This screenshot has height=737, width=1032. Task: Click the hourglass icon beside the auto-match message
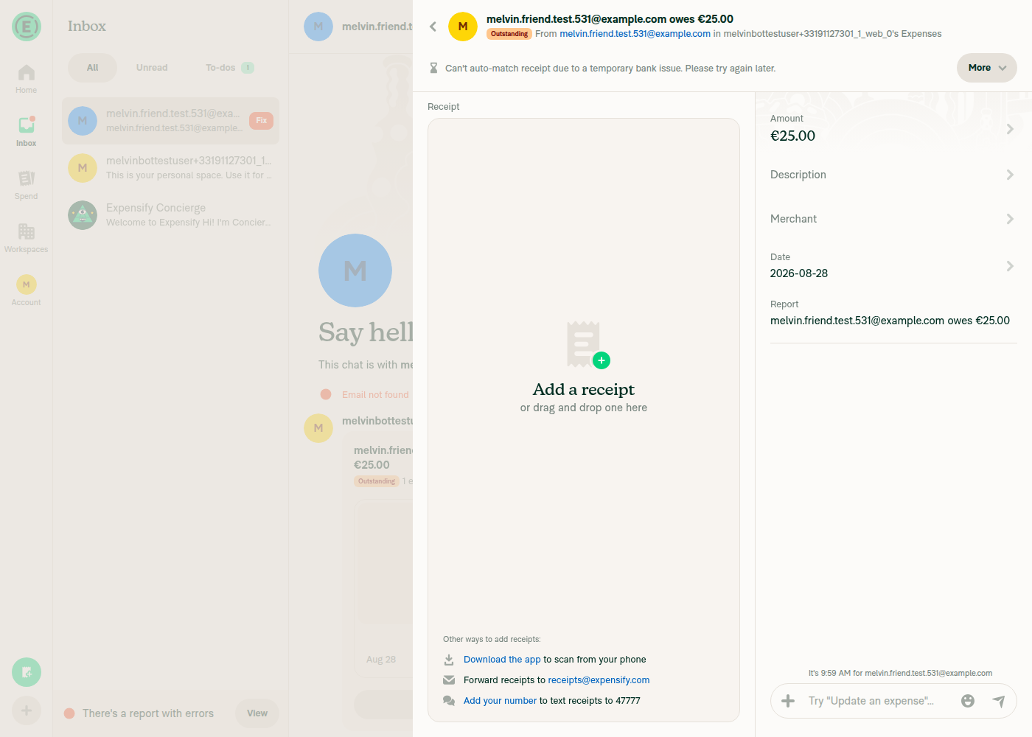[x=433, y=68]
